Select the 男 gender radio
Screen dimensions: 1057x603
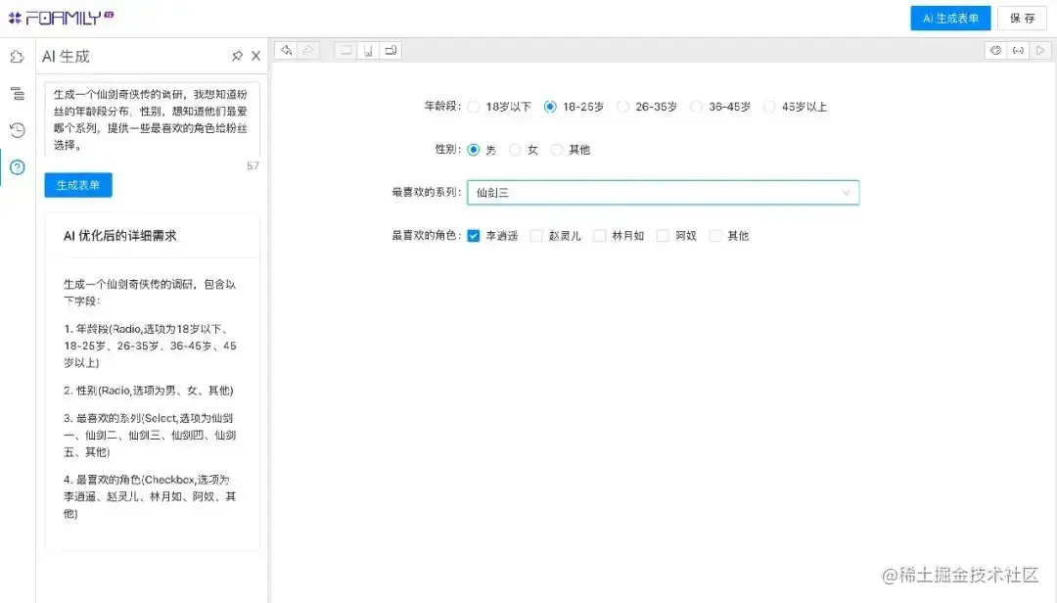(474, 150)
